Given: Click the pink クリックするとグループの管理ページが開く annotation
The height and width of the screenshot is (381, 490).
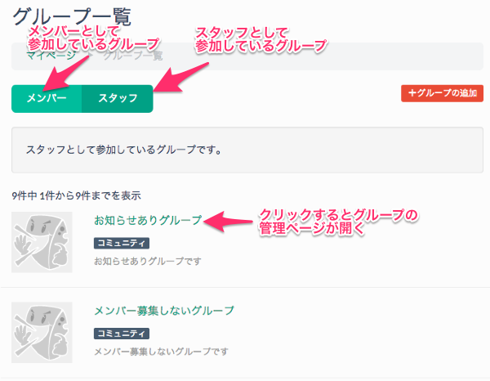Looking at the screenshot, I should (338, 222).
